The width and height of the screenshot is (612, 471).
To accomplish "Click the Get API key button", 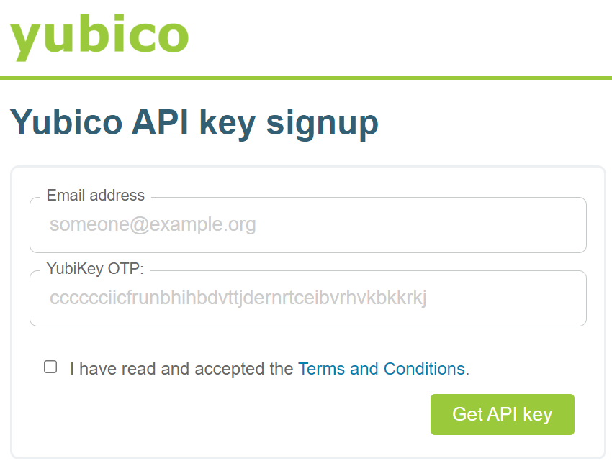I will coord(503,414).
